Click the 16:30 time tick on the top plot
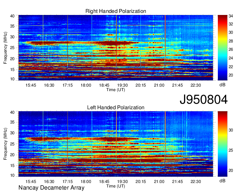The width and height of the screenshot is (237, 192). click(x=49, y=85)
